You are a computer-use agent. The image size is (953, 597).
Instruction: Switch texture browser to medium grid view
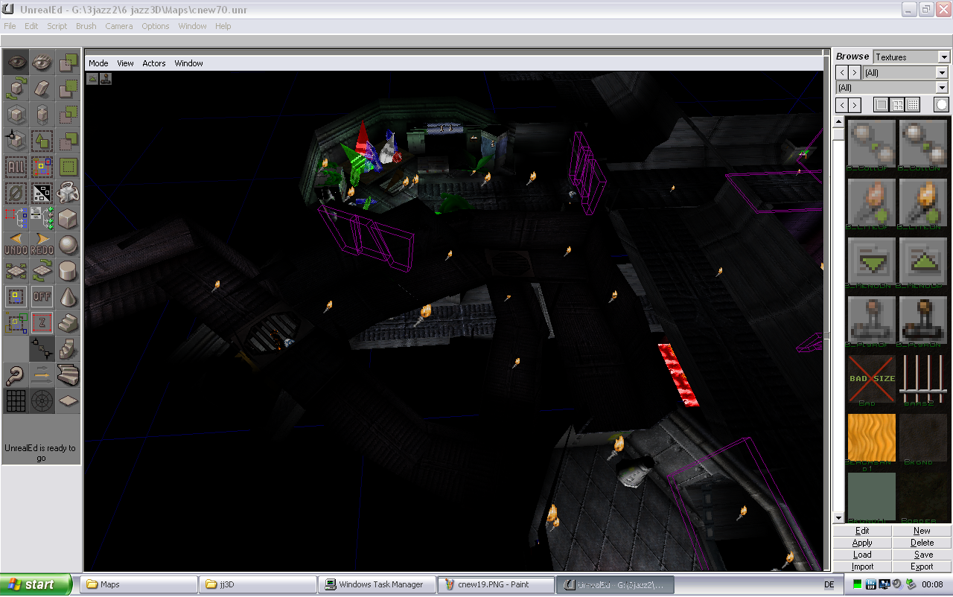pos(898,105)
